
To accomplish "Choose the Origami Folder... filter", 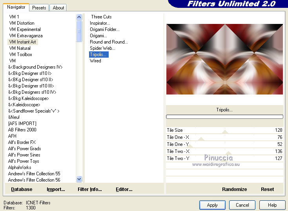I will tap(104, 29).
